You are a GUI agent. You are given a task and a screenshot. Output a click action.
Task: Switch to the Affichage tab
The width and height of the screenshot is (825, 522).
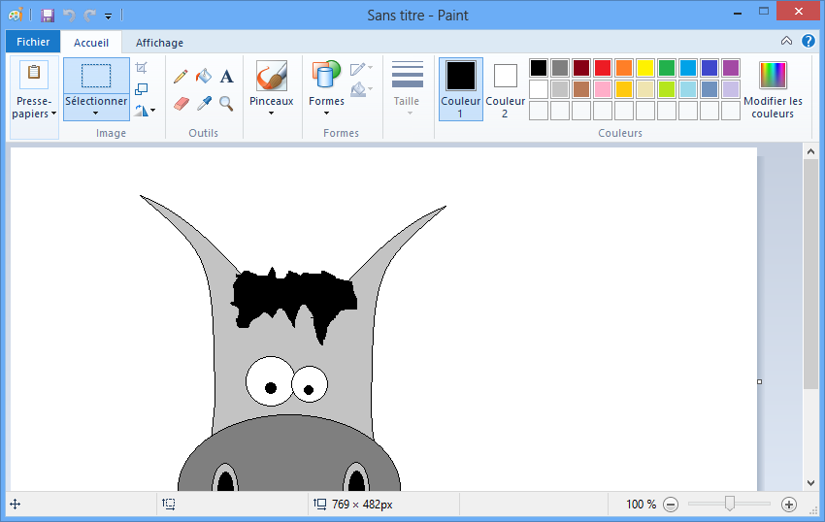click(159, 43)
